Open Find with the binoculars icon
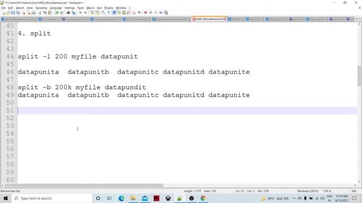 [x=68, y=12]
